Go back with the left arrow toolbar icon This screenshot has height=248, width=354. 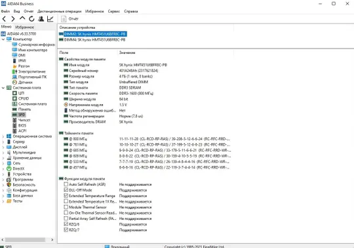(x=4, y=19)
